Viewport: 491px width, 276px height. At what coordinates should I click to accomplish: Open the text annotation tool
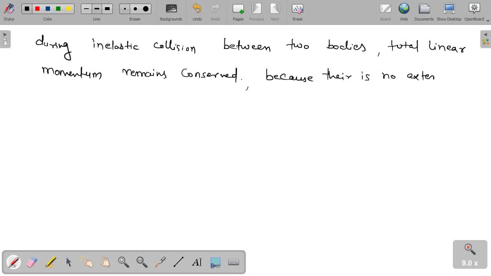click(197, 262)
